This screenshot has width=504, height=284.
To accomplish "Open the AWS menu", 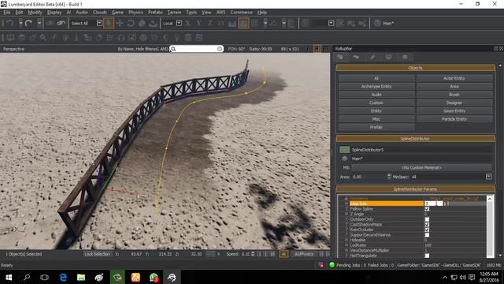I will pyautogui.click(x=220, y=13).
